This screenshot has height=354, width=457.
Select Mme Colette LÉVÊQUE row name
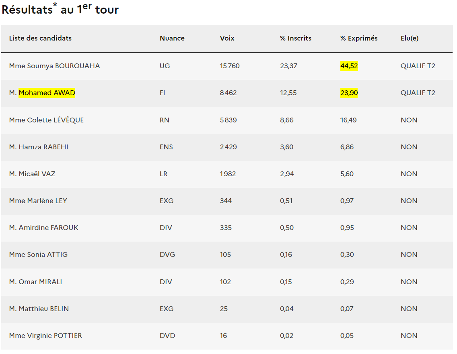click(x=46, y=120)
